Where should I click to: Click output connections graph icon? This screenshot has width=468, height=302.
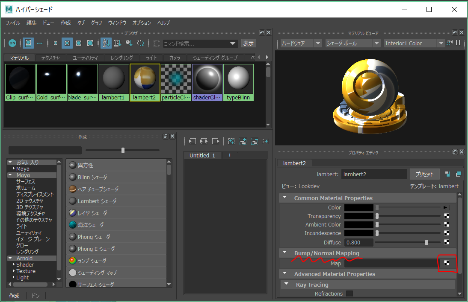pyautogui.click(x=216, y=141)
